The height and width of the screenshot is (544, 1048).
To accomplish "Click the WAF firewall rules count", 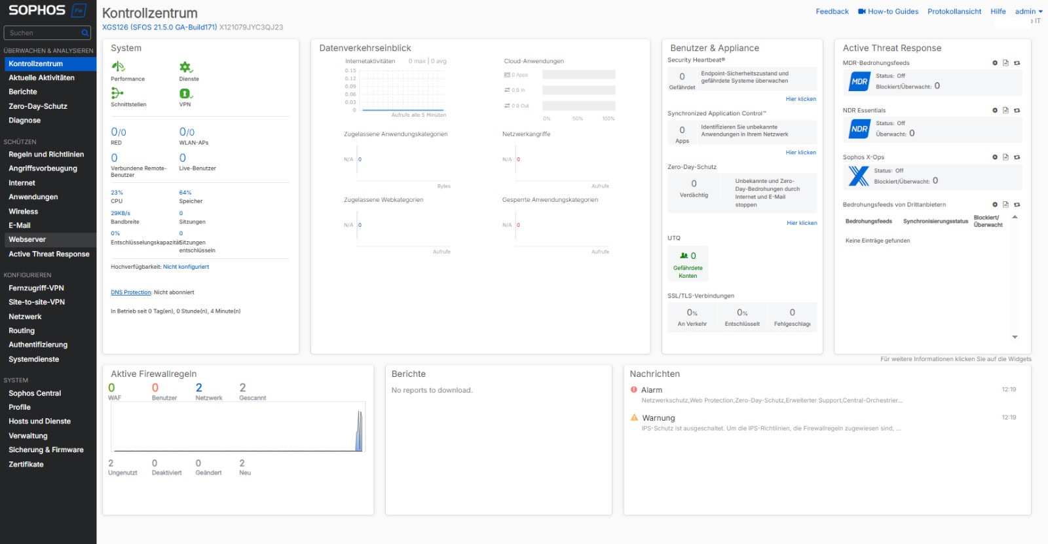I will [111, 388].
